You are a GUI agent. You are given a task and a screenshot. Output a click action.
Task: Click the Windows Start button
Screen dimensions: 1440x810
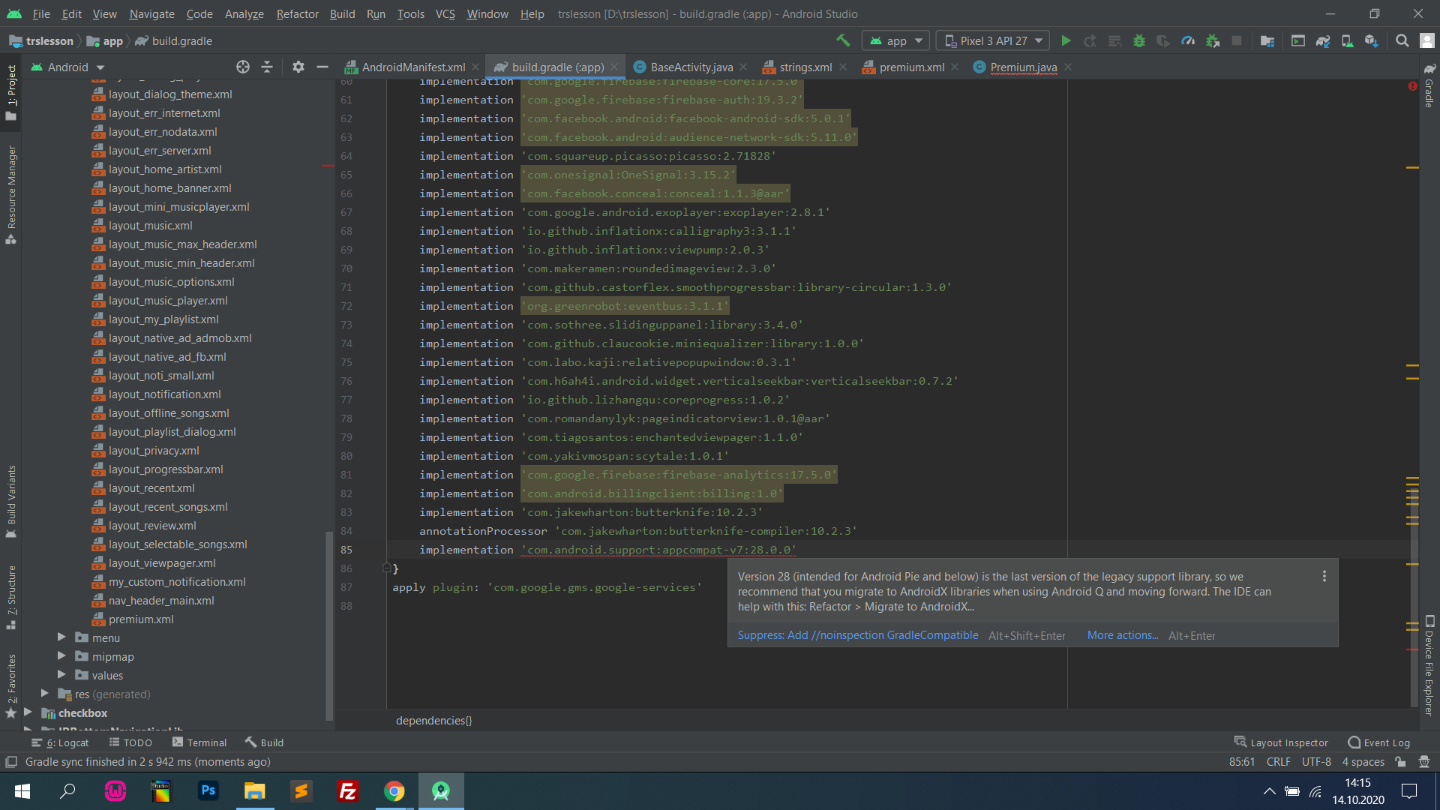coord(22,790)
